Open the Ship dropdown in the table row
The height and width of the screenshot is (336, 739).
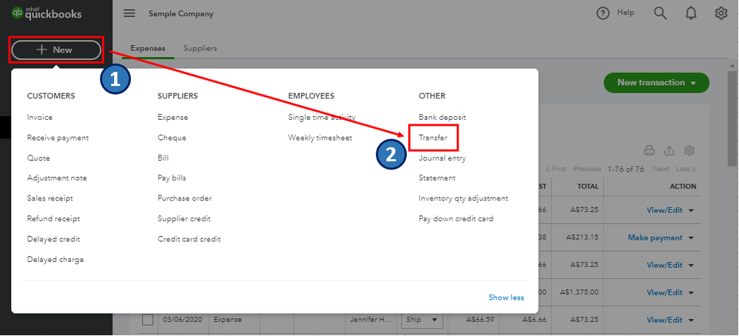tap(422, 320)
